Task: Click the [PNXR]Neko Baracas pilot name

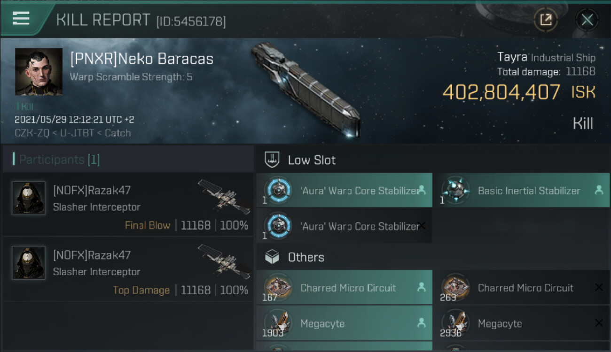Action: (141, 59)
